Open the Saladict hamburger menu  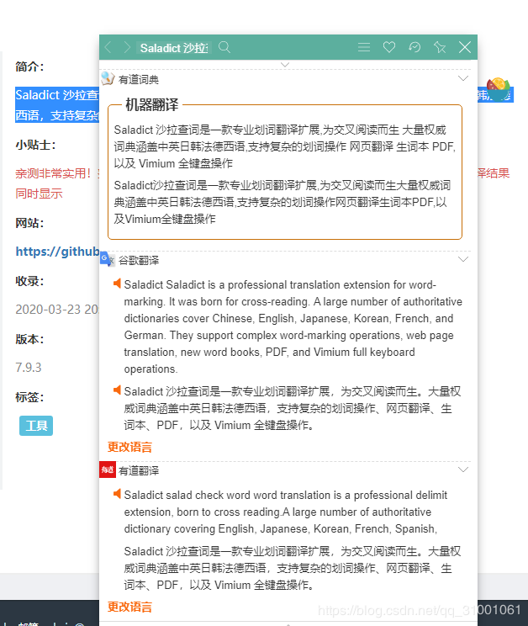pyautogui.click(x=364, y=47)
